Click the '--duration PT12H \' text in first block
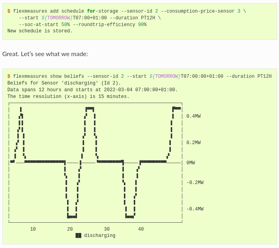 [x=135, y=18]
